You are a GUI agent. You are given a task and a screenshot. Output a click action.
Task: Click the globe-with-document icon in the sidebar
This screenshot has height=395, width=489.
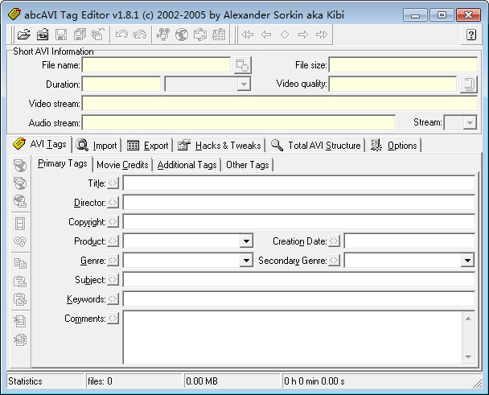[x=20, y=201]
